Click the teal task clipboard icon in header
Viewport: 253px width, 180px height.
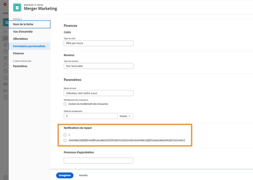coord(17,7)
